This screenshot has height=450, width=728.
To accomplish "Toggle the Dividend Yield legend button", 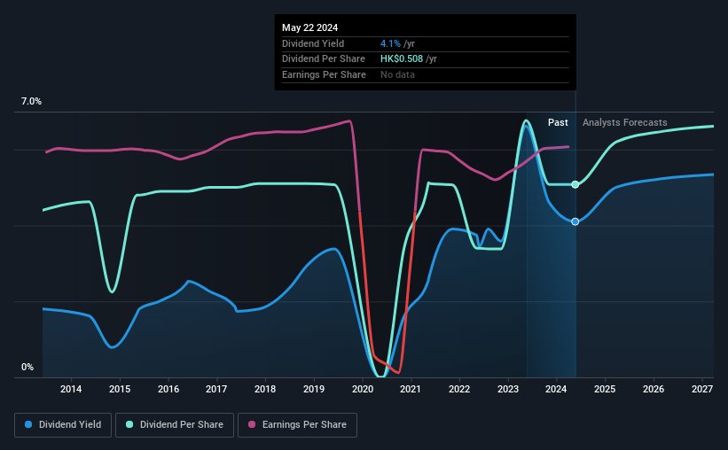I will click(x=63, y=425).
